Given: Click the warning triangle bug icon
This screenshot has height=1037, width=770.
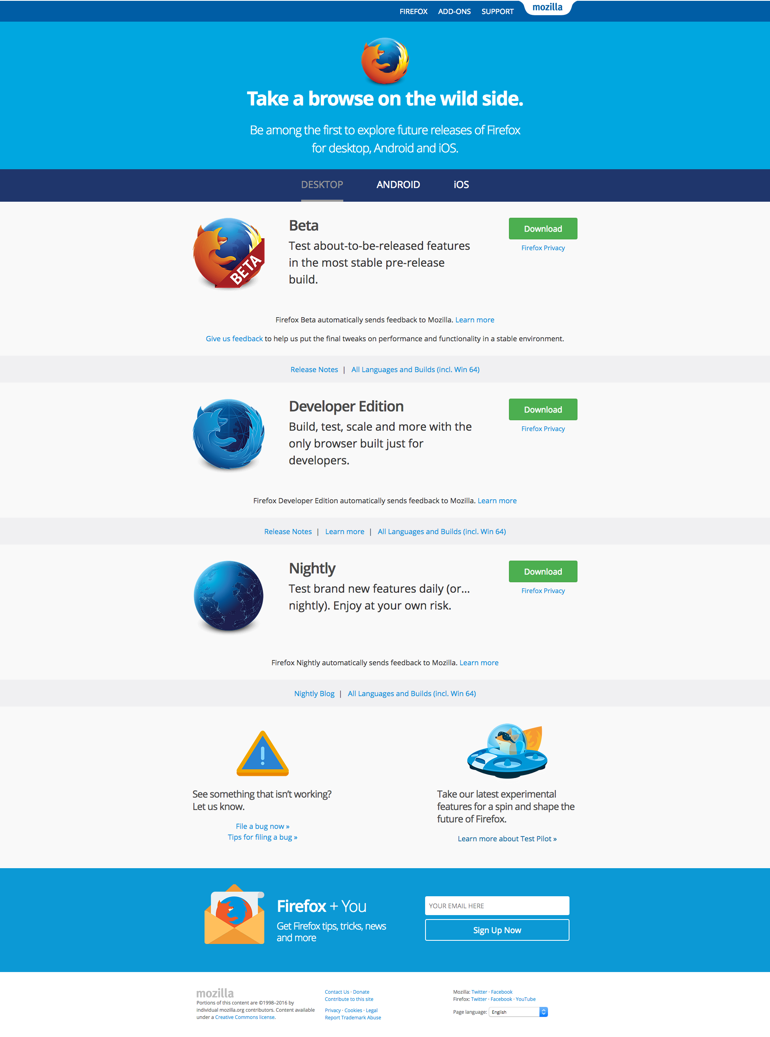Looking at the screenshot, I should coord(263,753).
